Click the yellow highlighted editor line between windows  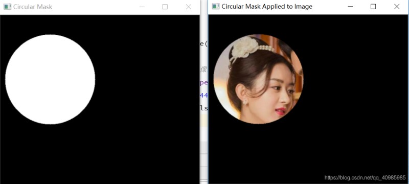(203, 121)
